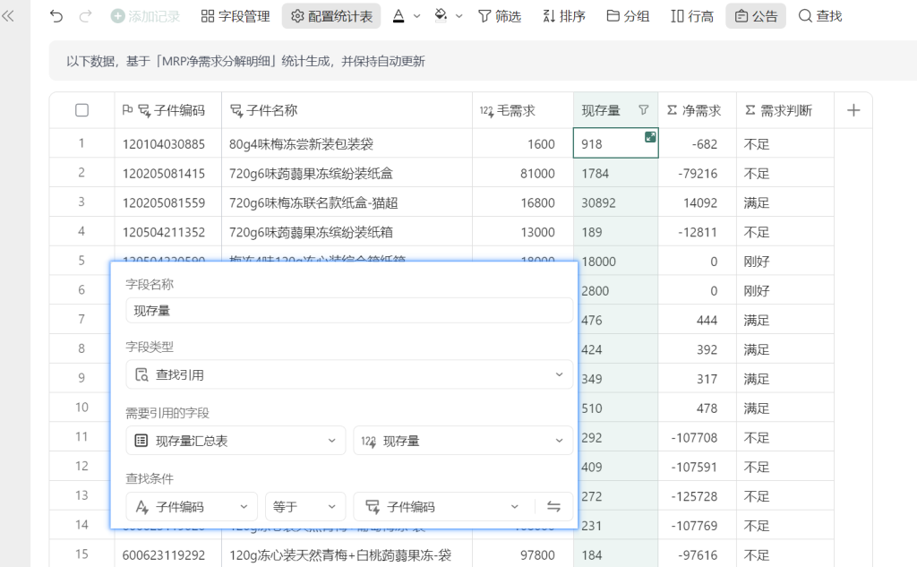Open the 排序 sort menu
917x567 pixels.
(x=564, y=16)
